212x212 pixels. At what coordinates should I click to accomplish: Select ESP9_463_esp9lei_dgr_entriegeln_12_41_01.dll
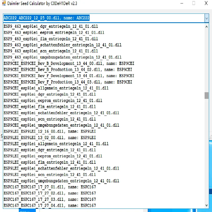(x=104, y=26)
